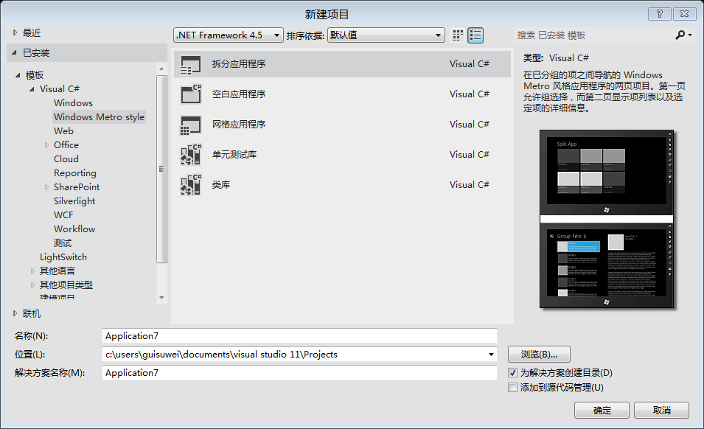Select the Workflow template category

pyautogui.click(x=74, y=229)
